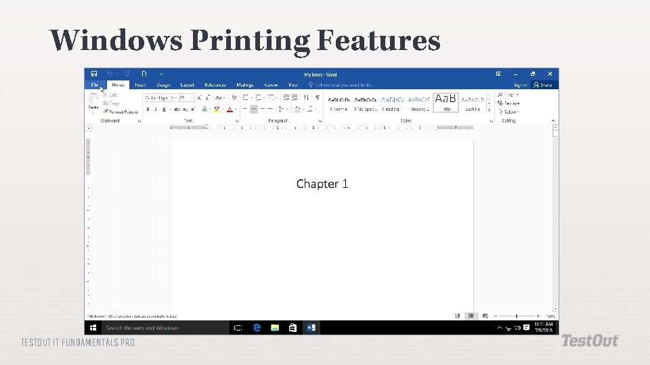Click the zoom slider handle
This screenshot has width=650, height=365.
(517, 316)
